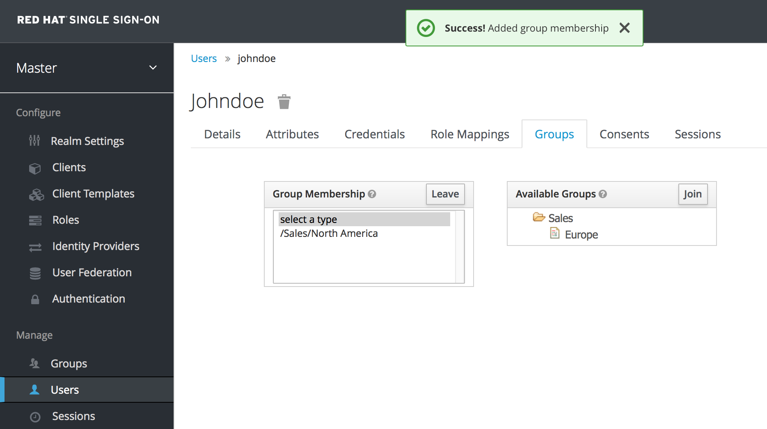Switch to the Role Mappings tab
767x429 pixels.
pyautogui.click(x=469, y=134)
